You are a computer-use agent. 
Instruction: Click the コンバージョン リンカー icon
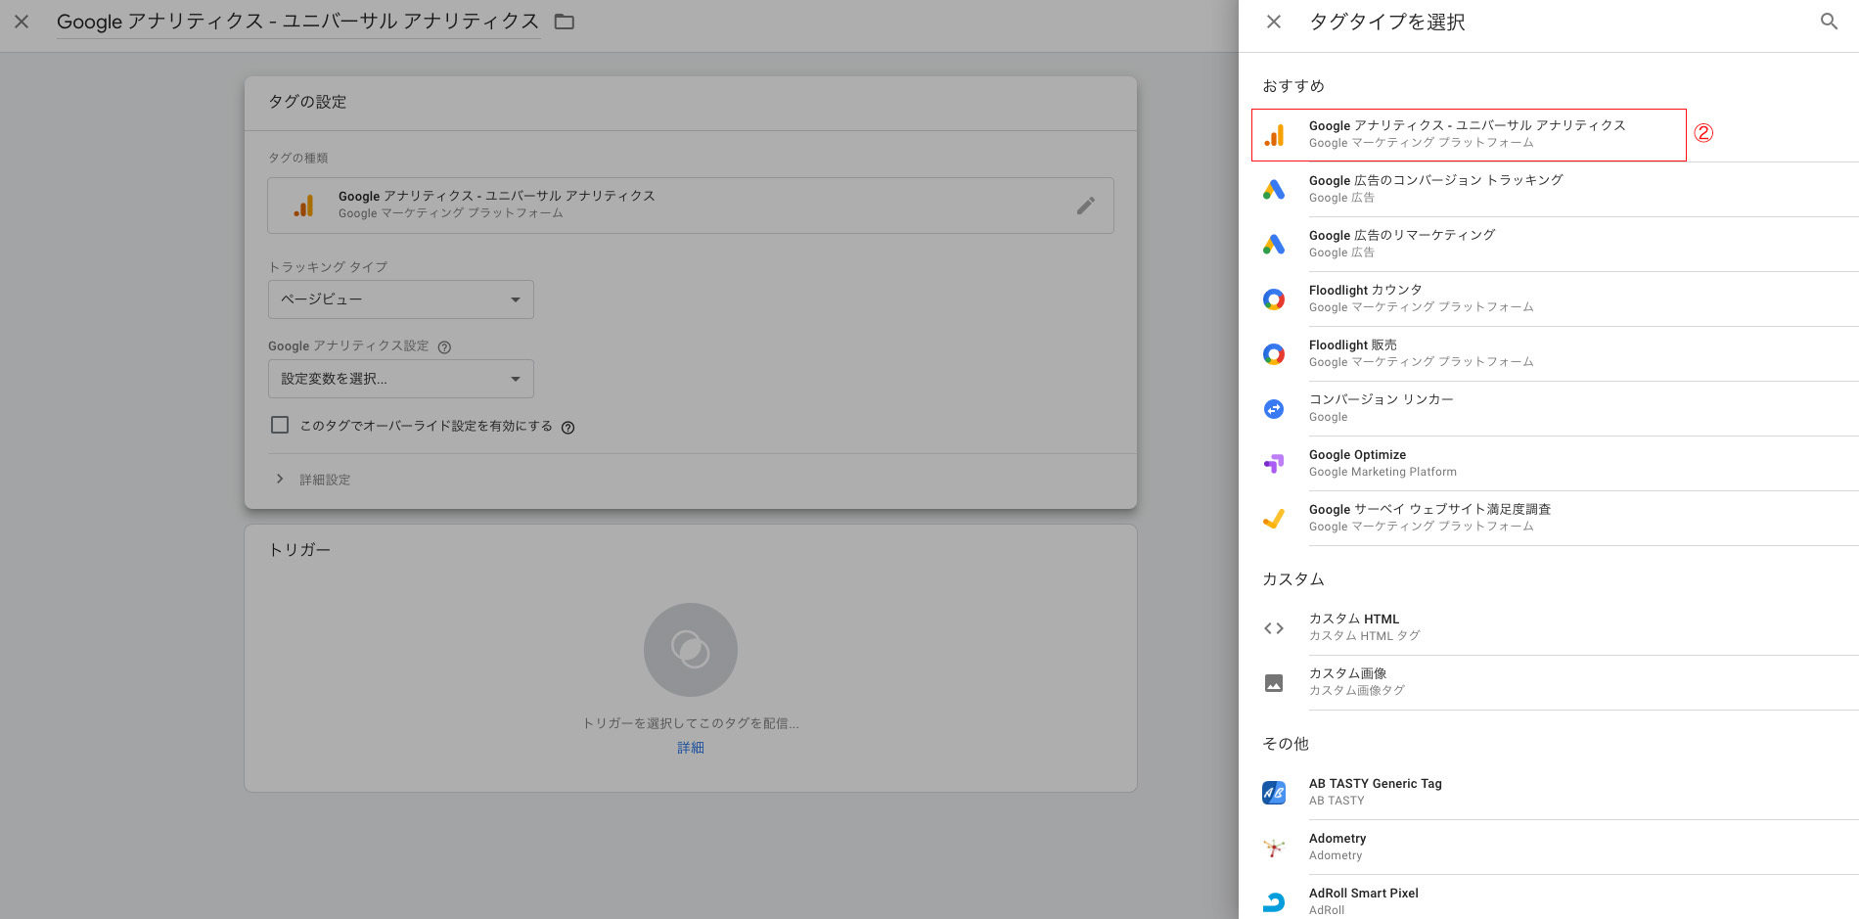pyautogui.click(x=1273, y=408)
